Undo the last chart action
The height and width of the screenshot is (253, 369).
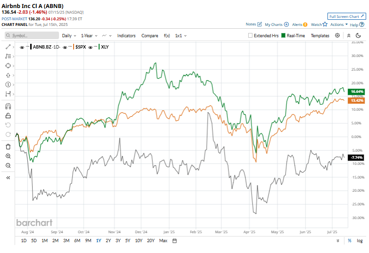tap(8, 125)
